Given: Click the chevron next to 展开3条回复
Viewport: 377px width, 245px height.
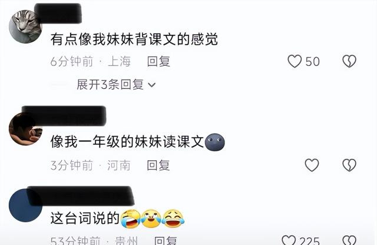Looking at the screenshot, I should point(152,85).
